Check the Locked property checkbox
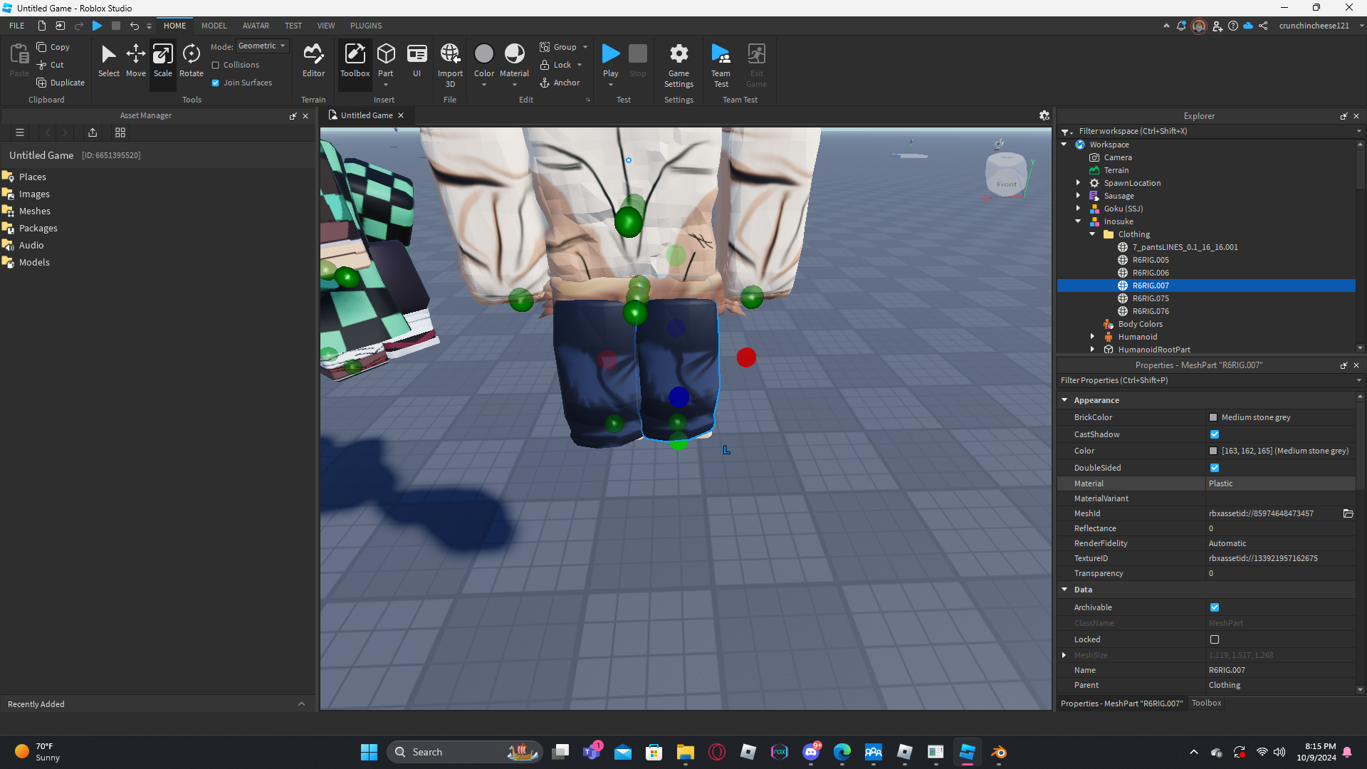The width and height of the screenshot is (1367, 769). coord(1215,639)
